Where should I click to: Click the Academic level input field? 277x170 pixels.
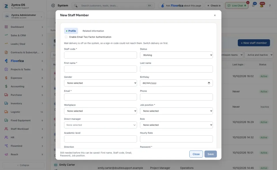[x=100, y=139]
